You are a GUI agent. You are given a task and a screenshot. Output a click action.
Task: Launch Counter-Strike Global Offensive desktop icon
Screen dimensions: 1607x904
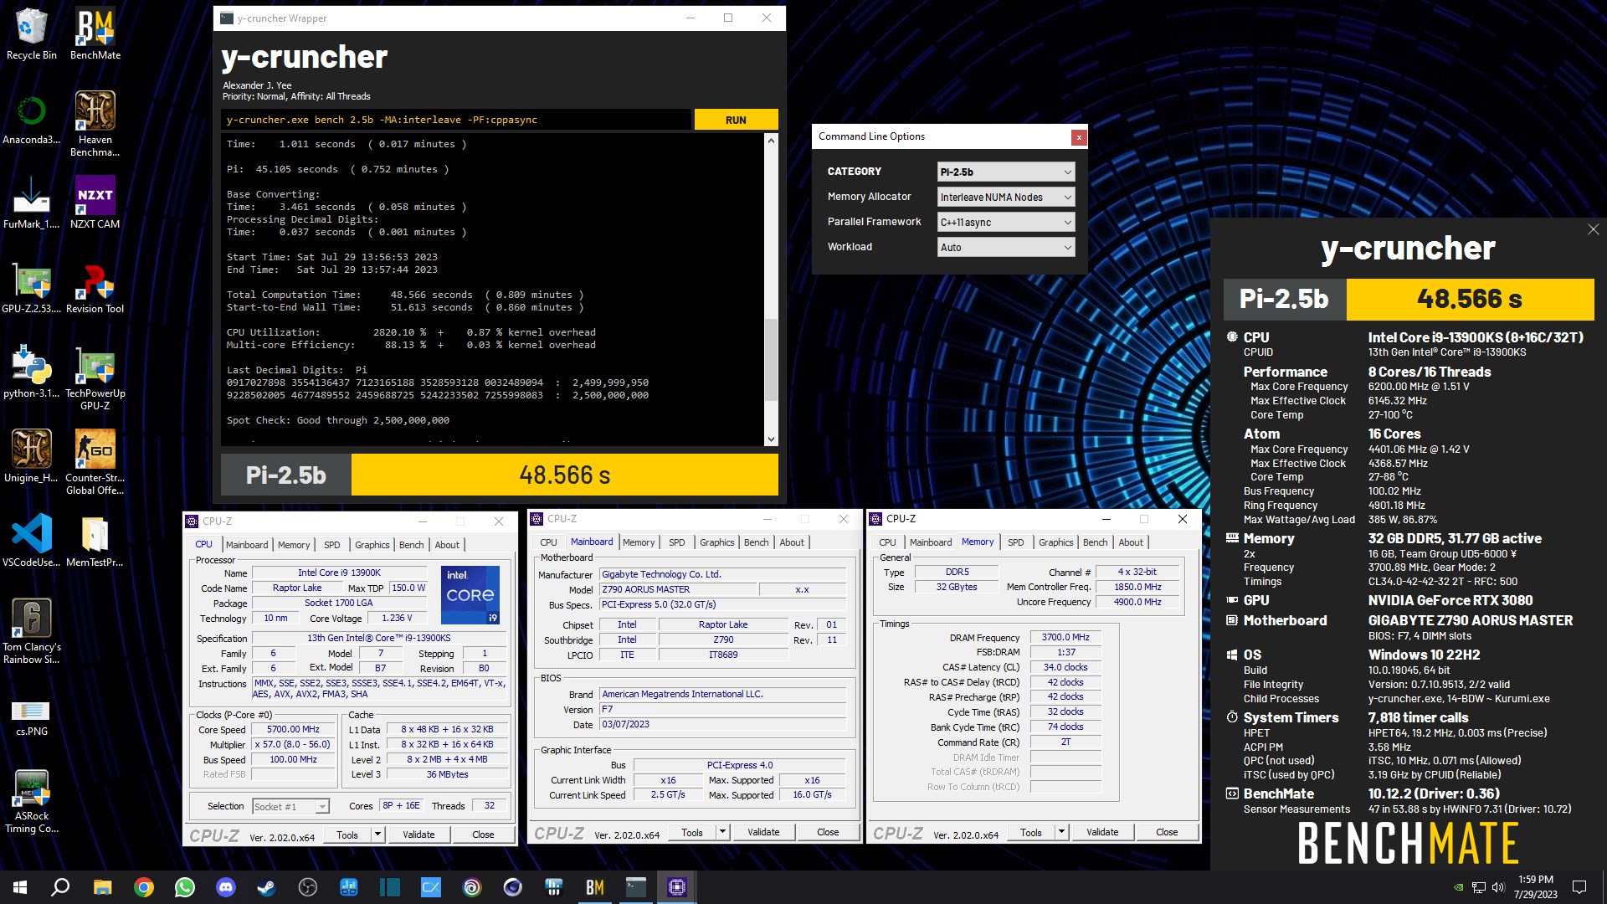pyautogui.click(x=95, y=463)
